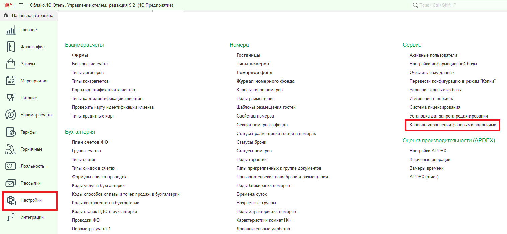Click the home icon of Начальная страница
This screenshot has height=234, width=507.
(6, 15)
